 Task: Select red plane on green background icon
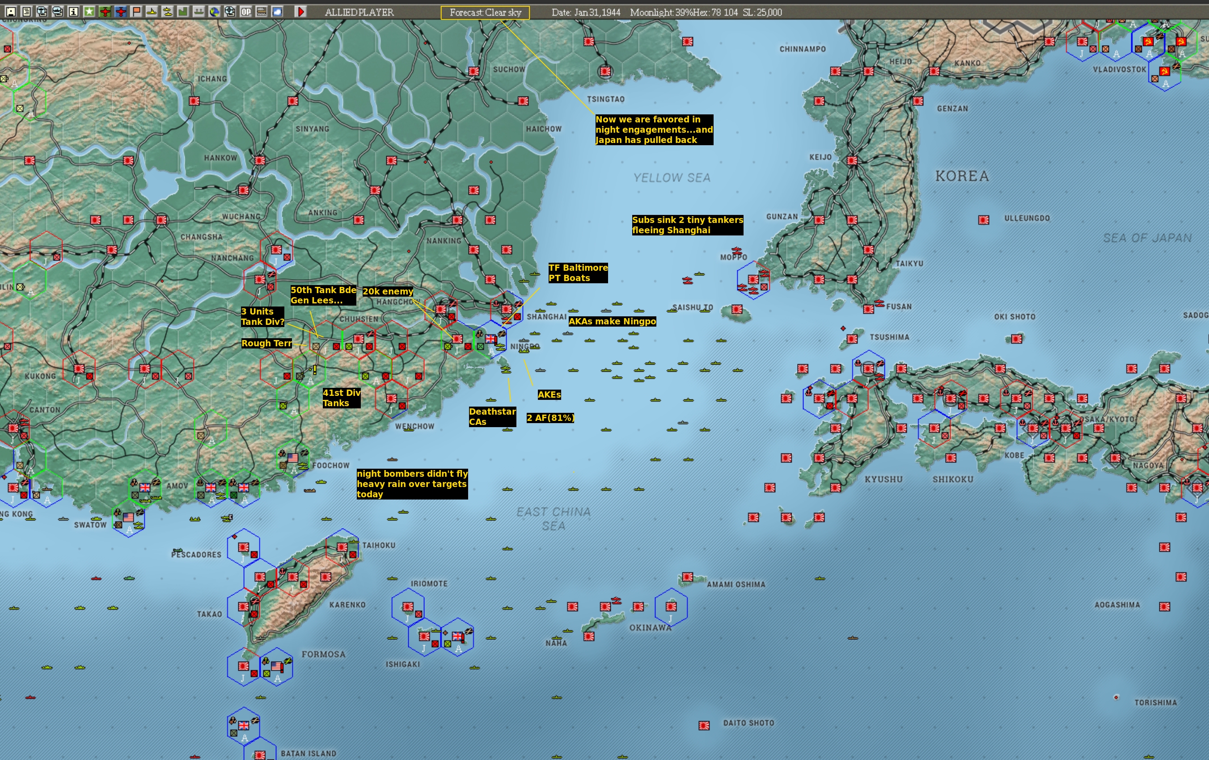(105, 12)
